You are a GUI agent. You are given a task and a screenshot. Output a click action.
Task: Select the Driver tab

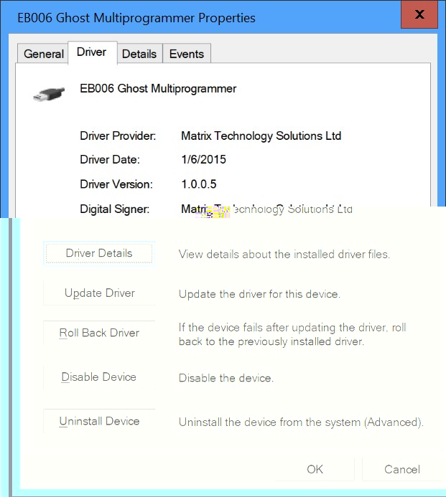coord(93,52)
